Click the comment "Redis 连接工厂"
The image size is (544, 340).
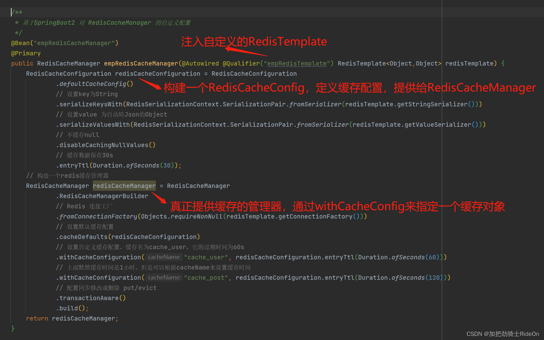click(84, 206)
